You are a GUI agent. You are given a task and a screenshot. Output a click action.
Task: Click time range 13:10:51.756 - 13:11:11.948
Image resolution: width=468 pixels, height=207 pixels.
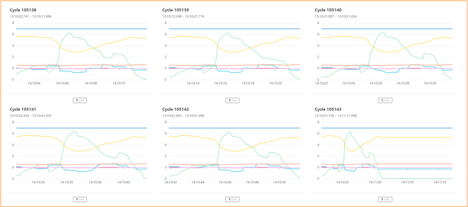click(x=335, y=116)
